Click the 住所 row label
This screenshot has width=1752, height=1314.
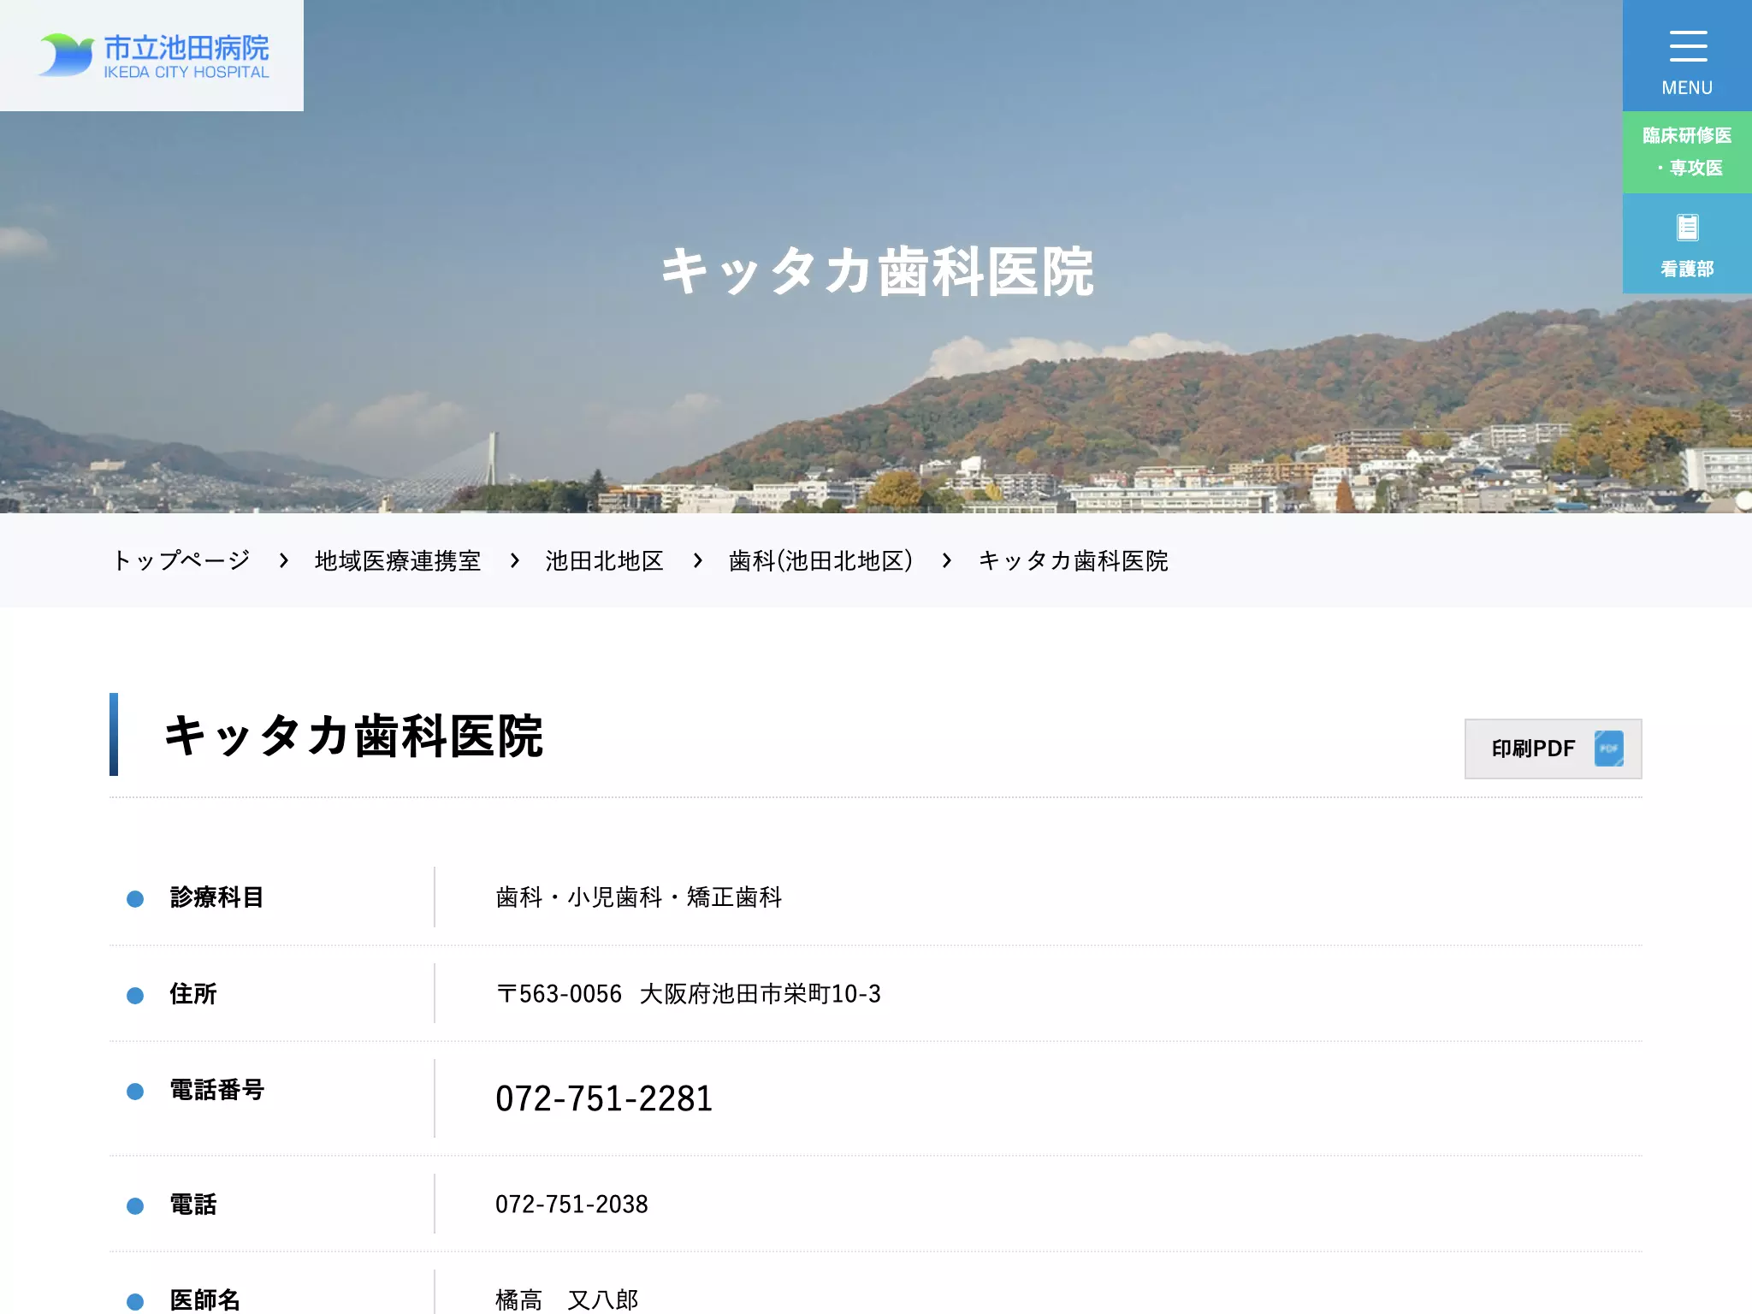tap(193, 994)
